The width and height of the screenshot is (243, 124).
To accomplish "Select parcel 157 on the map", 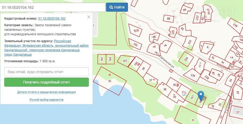I will [125, 61].
